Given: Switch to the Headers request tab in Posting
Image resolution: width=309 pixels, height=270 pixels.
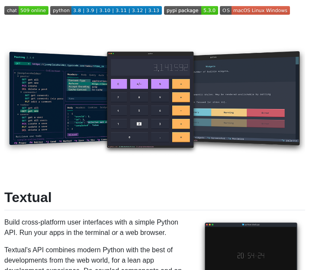Looking at the screenshot, I should tap(73, 74).
